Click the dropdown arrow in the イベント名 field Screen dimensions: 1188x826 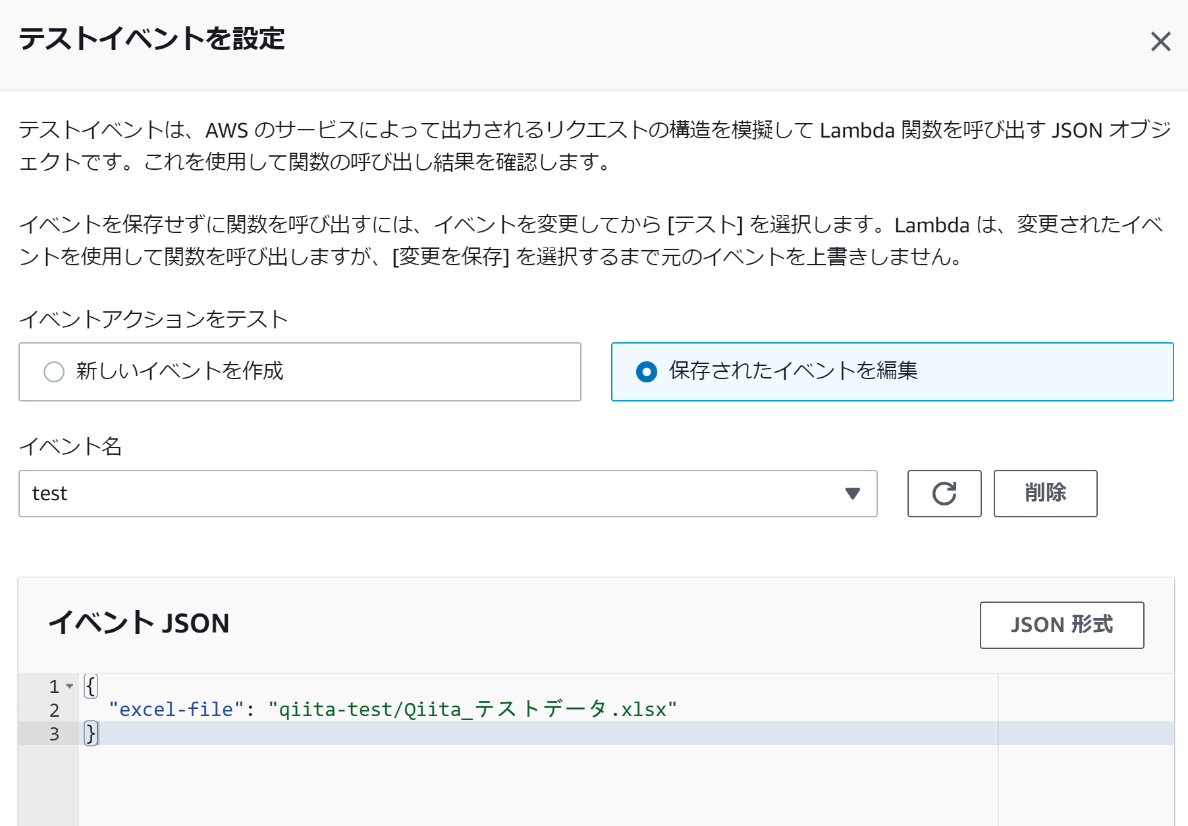[x=853, y=494]
